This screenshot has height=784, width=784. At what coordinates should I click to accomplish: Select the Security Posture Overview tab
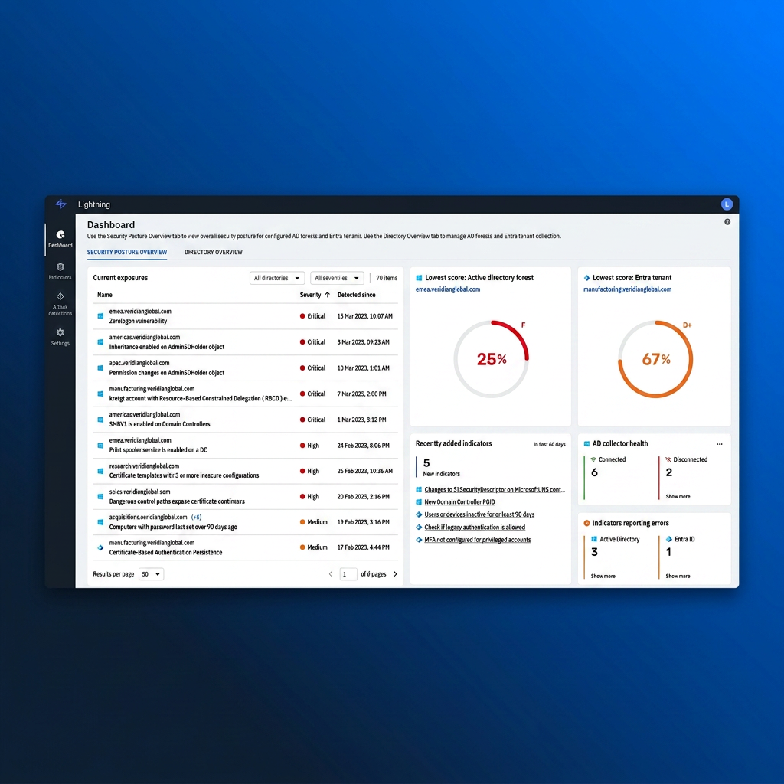click(x=127, y=252)
